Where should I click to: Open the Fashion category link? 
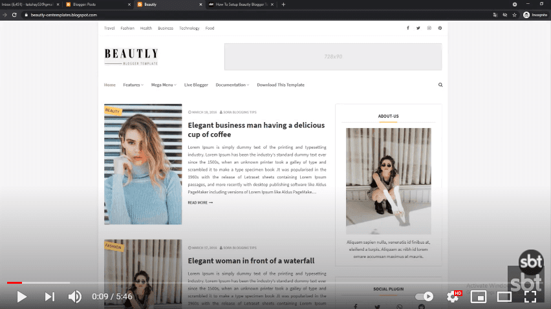(x=127, y=28)
